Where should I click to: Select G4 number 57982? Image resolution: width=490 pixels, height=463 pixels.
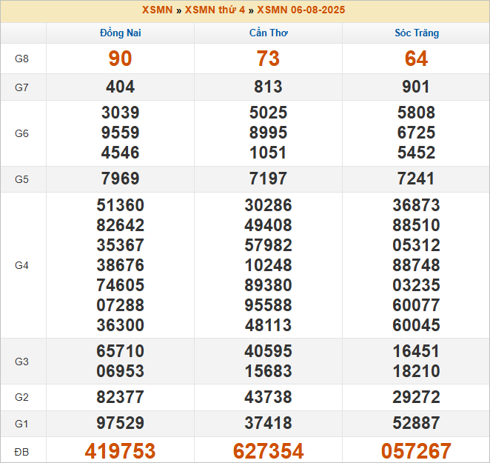coord(268,246)
